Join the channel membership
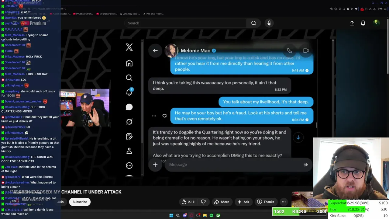 (x=60, y=202)
